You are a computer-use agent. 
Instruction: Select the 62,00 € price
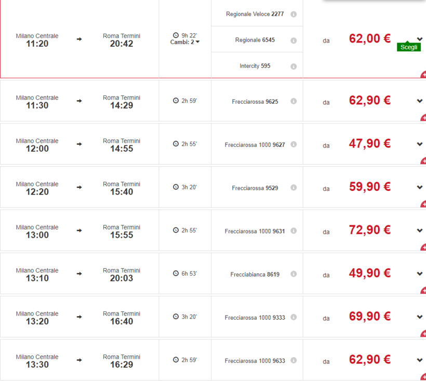369,39
